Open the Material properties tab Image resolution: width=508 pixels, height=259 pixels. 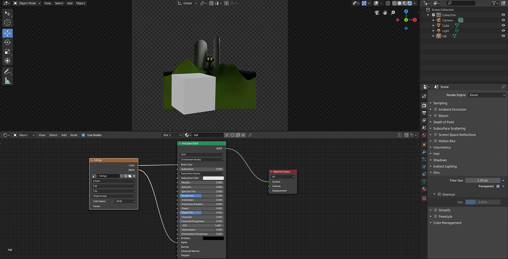[424, 189]
